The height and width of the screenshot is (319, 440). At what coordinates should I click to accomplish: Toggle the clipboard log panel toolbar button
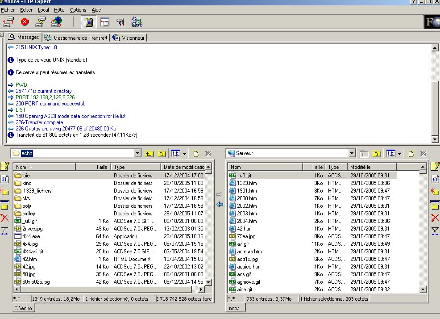coord(89,22)
